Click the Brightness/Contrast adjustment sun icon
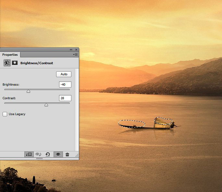Viewport: 222px width, 192px height. pos(7,63)
